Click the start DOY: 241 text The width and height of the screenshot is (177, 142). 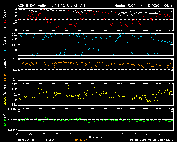[x=27, y=140]
